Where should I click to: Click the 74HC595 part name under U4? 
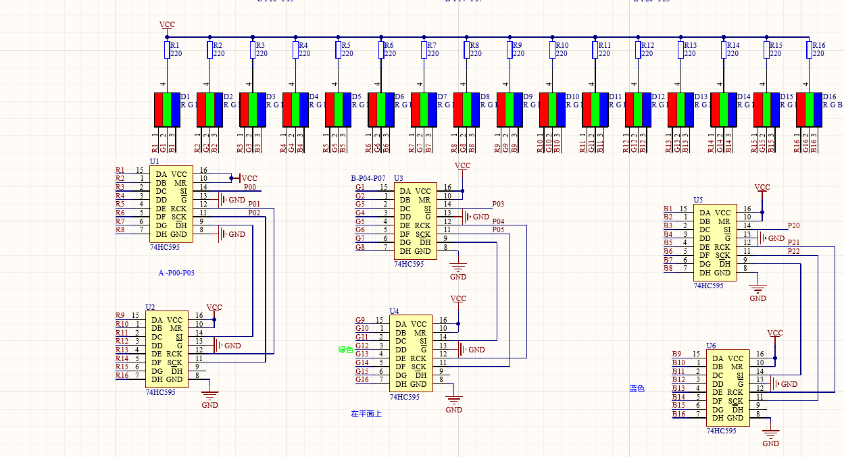pos(405,397)
